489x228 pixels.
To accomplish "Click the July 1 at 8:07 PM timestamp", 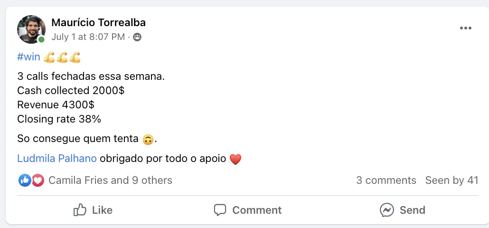I will pos(88,37).
